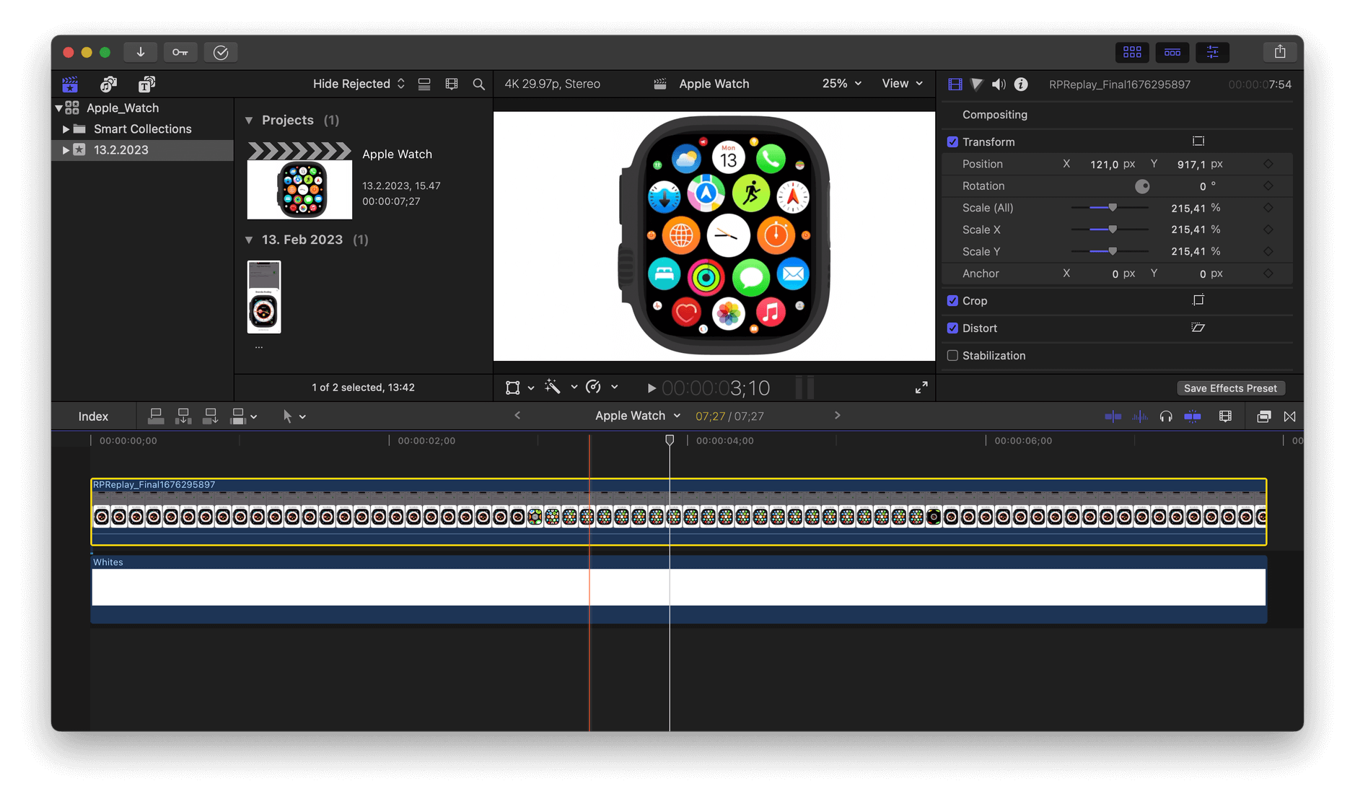
Task: Connect clip to primary storyline button
Action: (x=155, y=416)
